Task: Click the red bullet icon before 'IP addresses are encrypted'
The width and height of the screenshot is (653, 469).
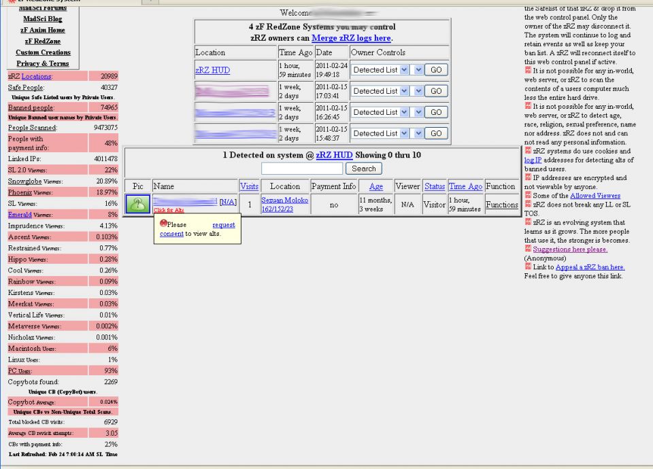Action: (528, 177)
